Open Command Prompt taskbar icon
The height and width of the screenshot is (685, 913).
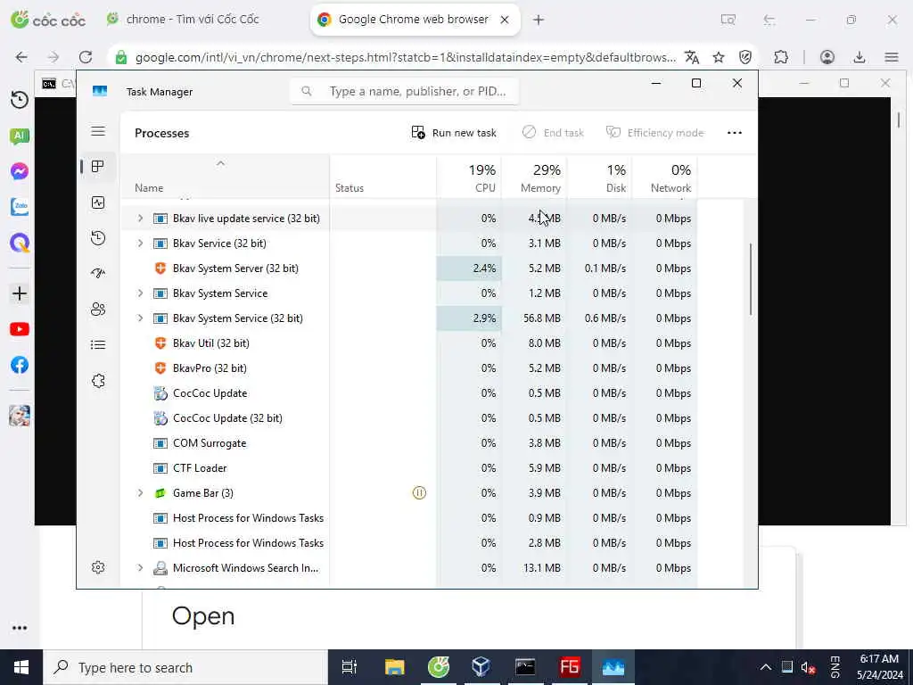coord(524,667)
